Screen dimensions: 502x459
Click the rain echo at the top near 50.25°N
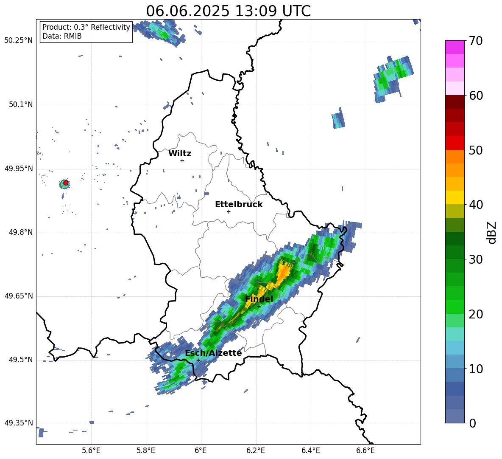pos(159,32)
